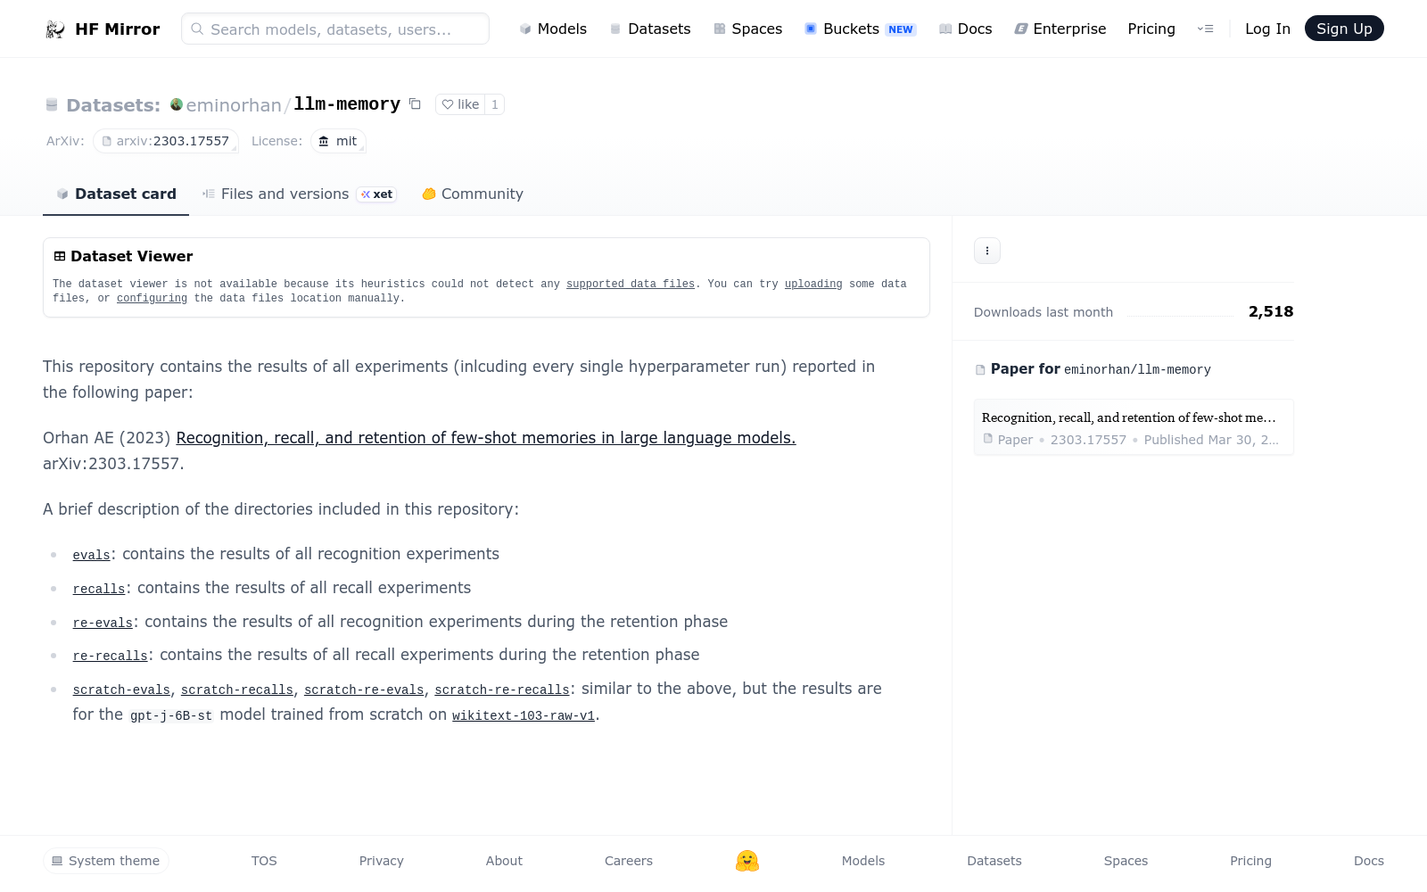Expand the navigation overflow menu icon
Viewport: 1427px width, 892px height.
1206,29
